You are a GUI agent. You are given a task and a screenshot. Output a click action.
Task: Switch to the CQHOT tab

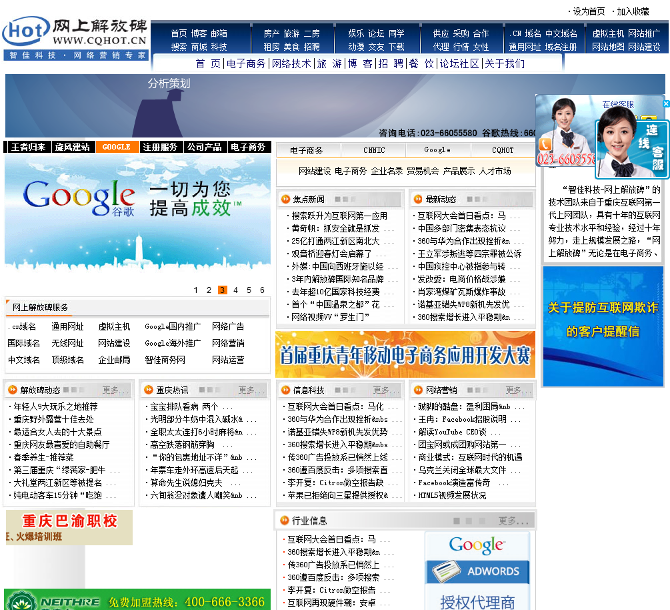tap(503, 150)
